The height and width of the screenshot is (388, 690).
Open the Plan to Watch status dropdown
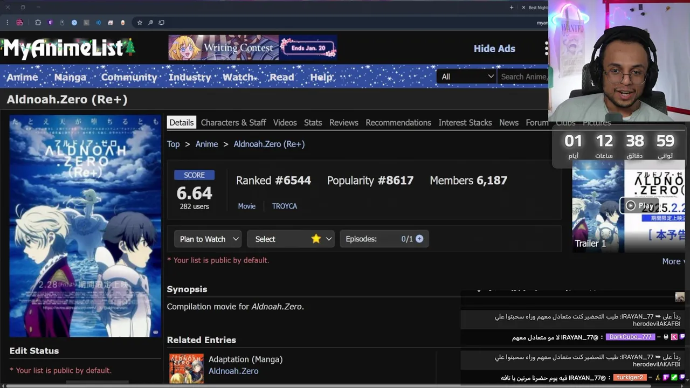[x=209, y=239]
